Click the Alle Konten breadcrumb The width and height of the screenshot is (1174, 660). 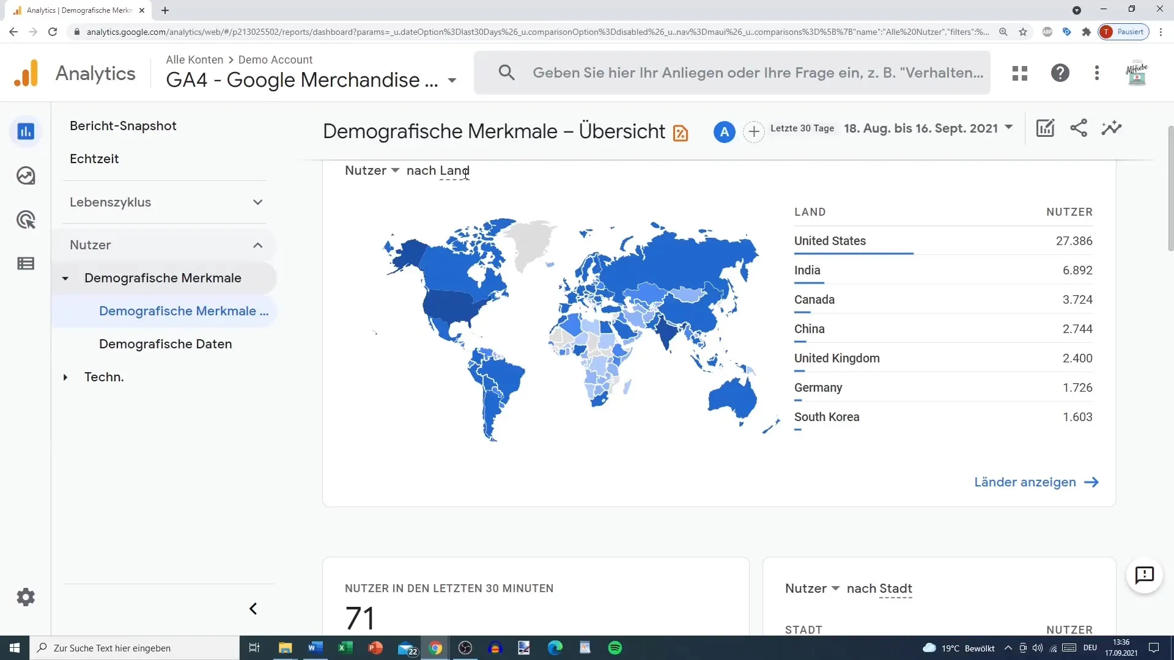(194, 59)
